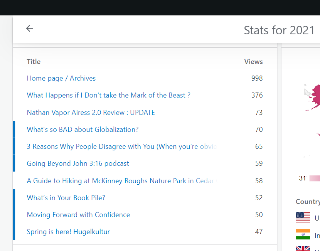Open the Mark of the Beast post

click(x=108, y=95)
